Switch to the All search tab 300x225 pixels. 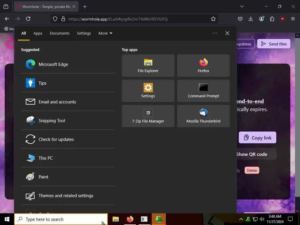tap(23, 33)
